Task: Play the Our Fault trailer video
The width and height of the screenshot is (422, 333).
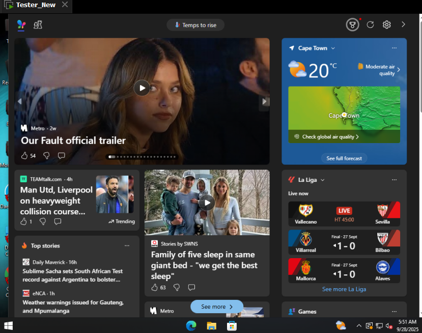Action: click(142, 88)
